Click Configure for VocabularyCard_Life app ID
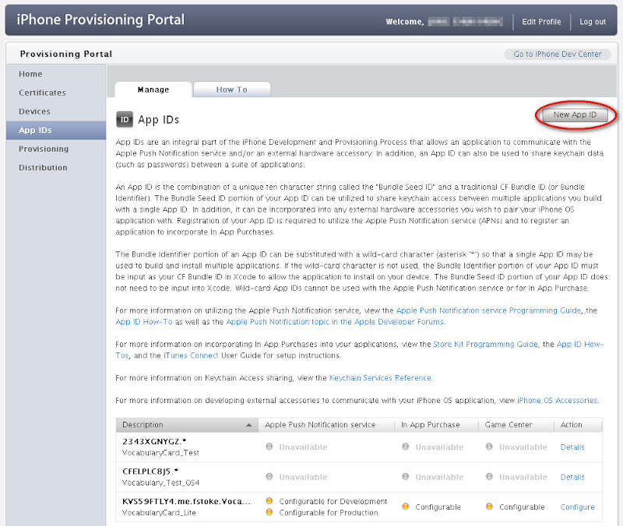The width and height of the screenshot is (623, 526). tap(577, 507)
